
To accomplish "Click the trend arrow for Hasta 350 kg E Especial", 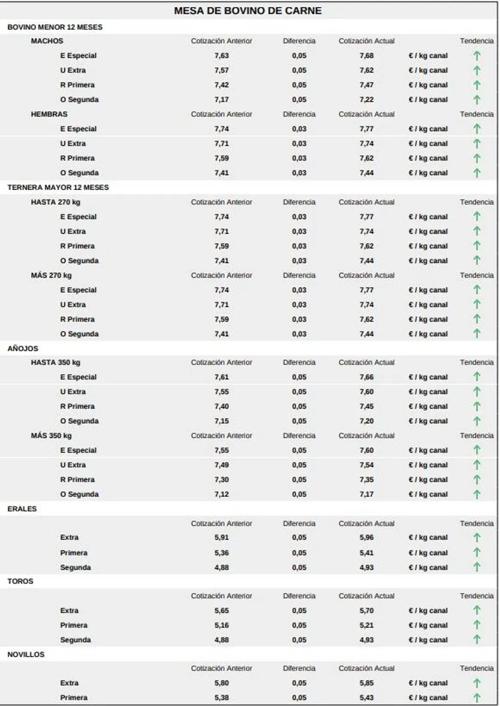I will pyautogui.click(x=477, y=377).
